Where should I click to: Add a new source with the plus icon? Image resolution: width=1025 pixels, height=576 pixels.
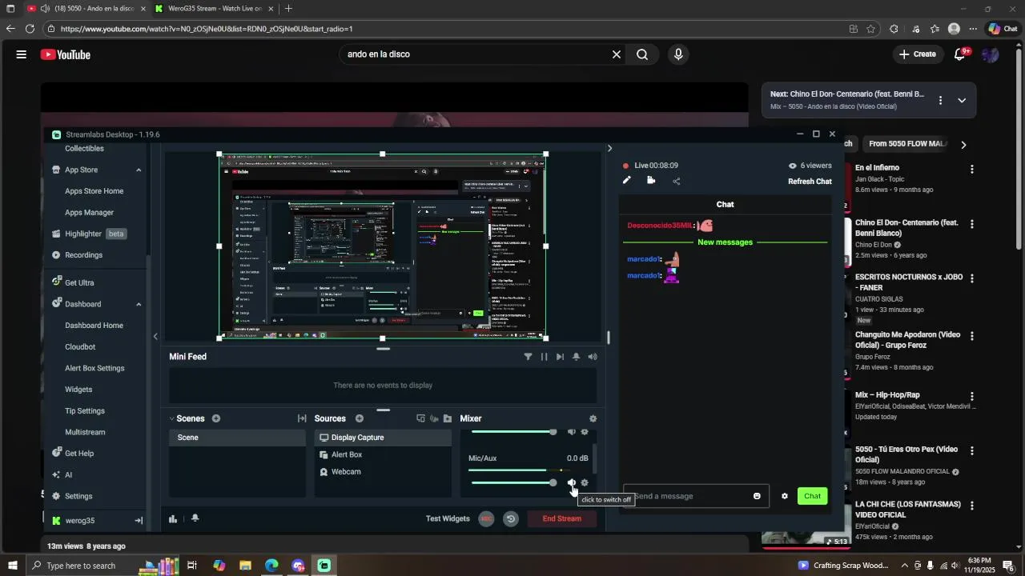coord(360,418)
